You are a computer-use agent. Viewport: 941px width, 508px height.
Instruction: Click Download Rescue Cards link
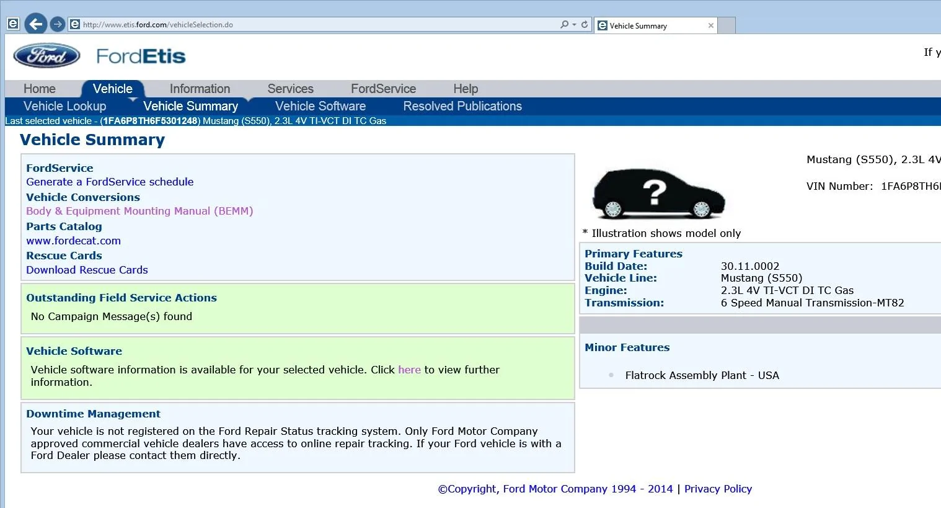tap(87, 270)
